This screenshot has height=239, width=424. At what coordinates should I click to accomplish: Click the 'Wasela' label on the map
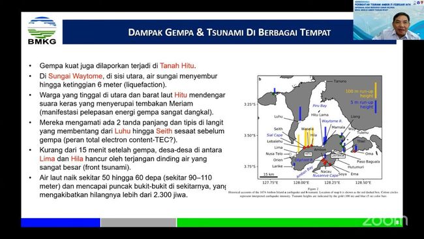pyautogui.click(x=307, y=129)
